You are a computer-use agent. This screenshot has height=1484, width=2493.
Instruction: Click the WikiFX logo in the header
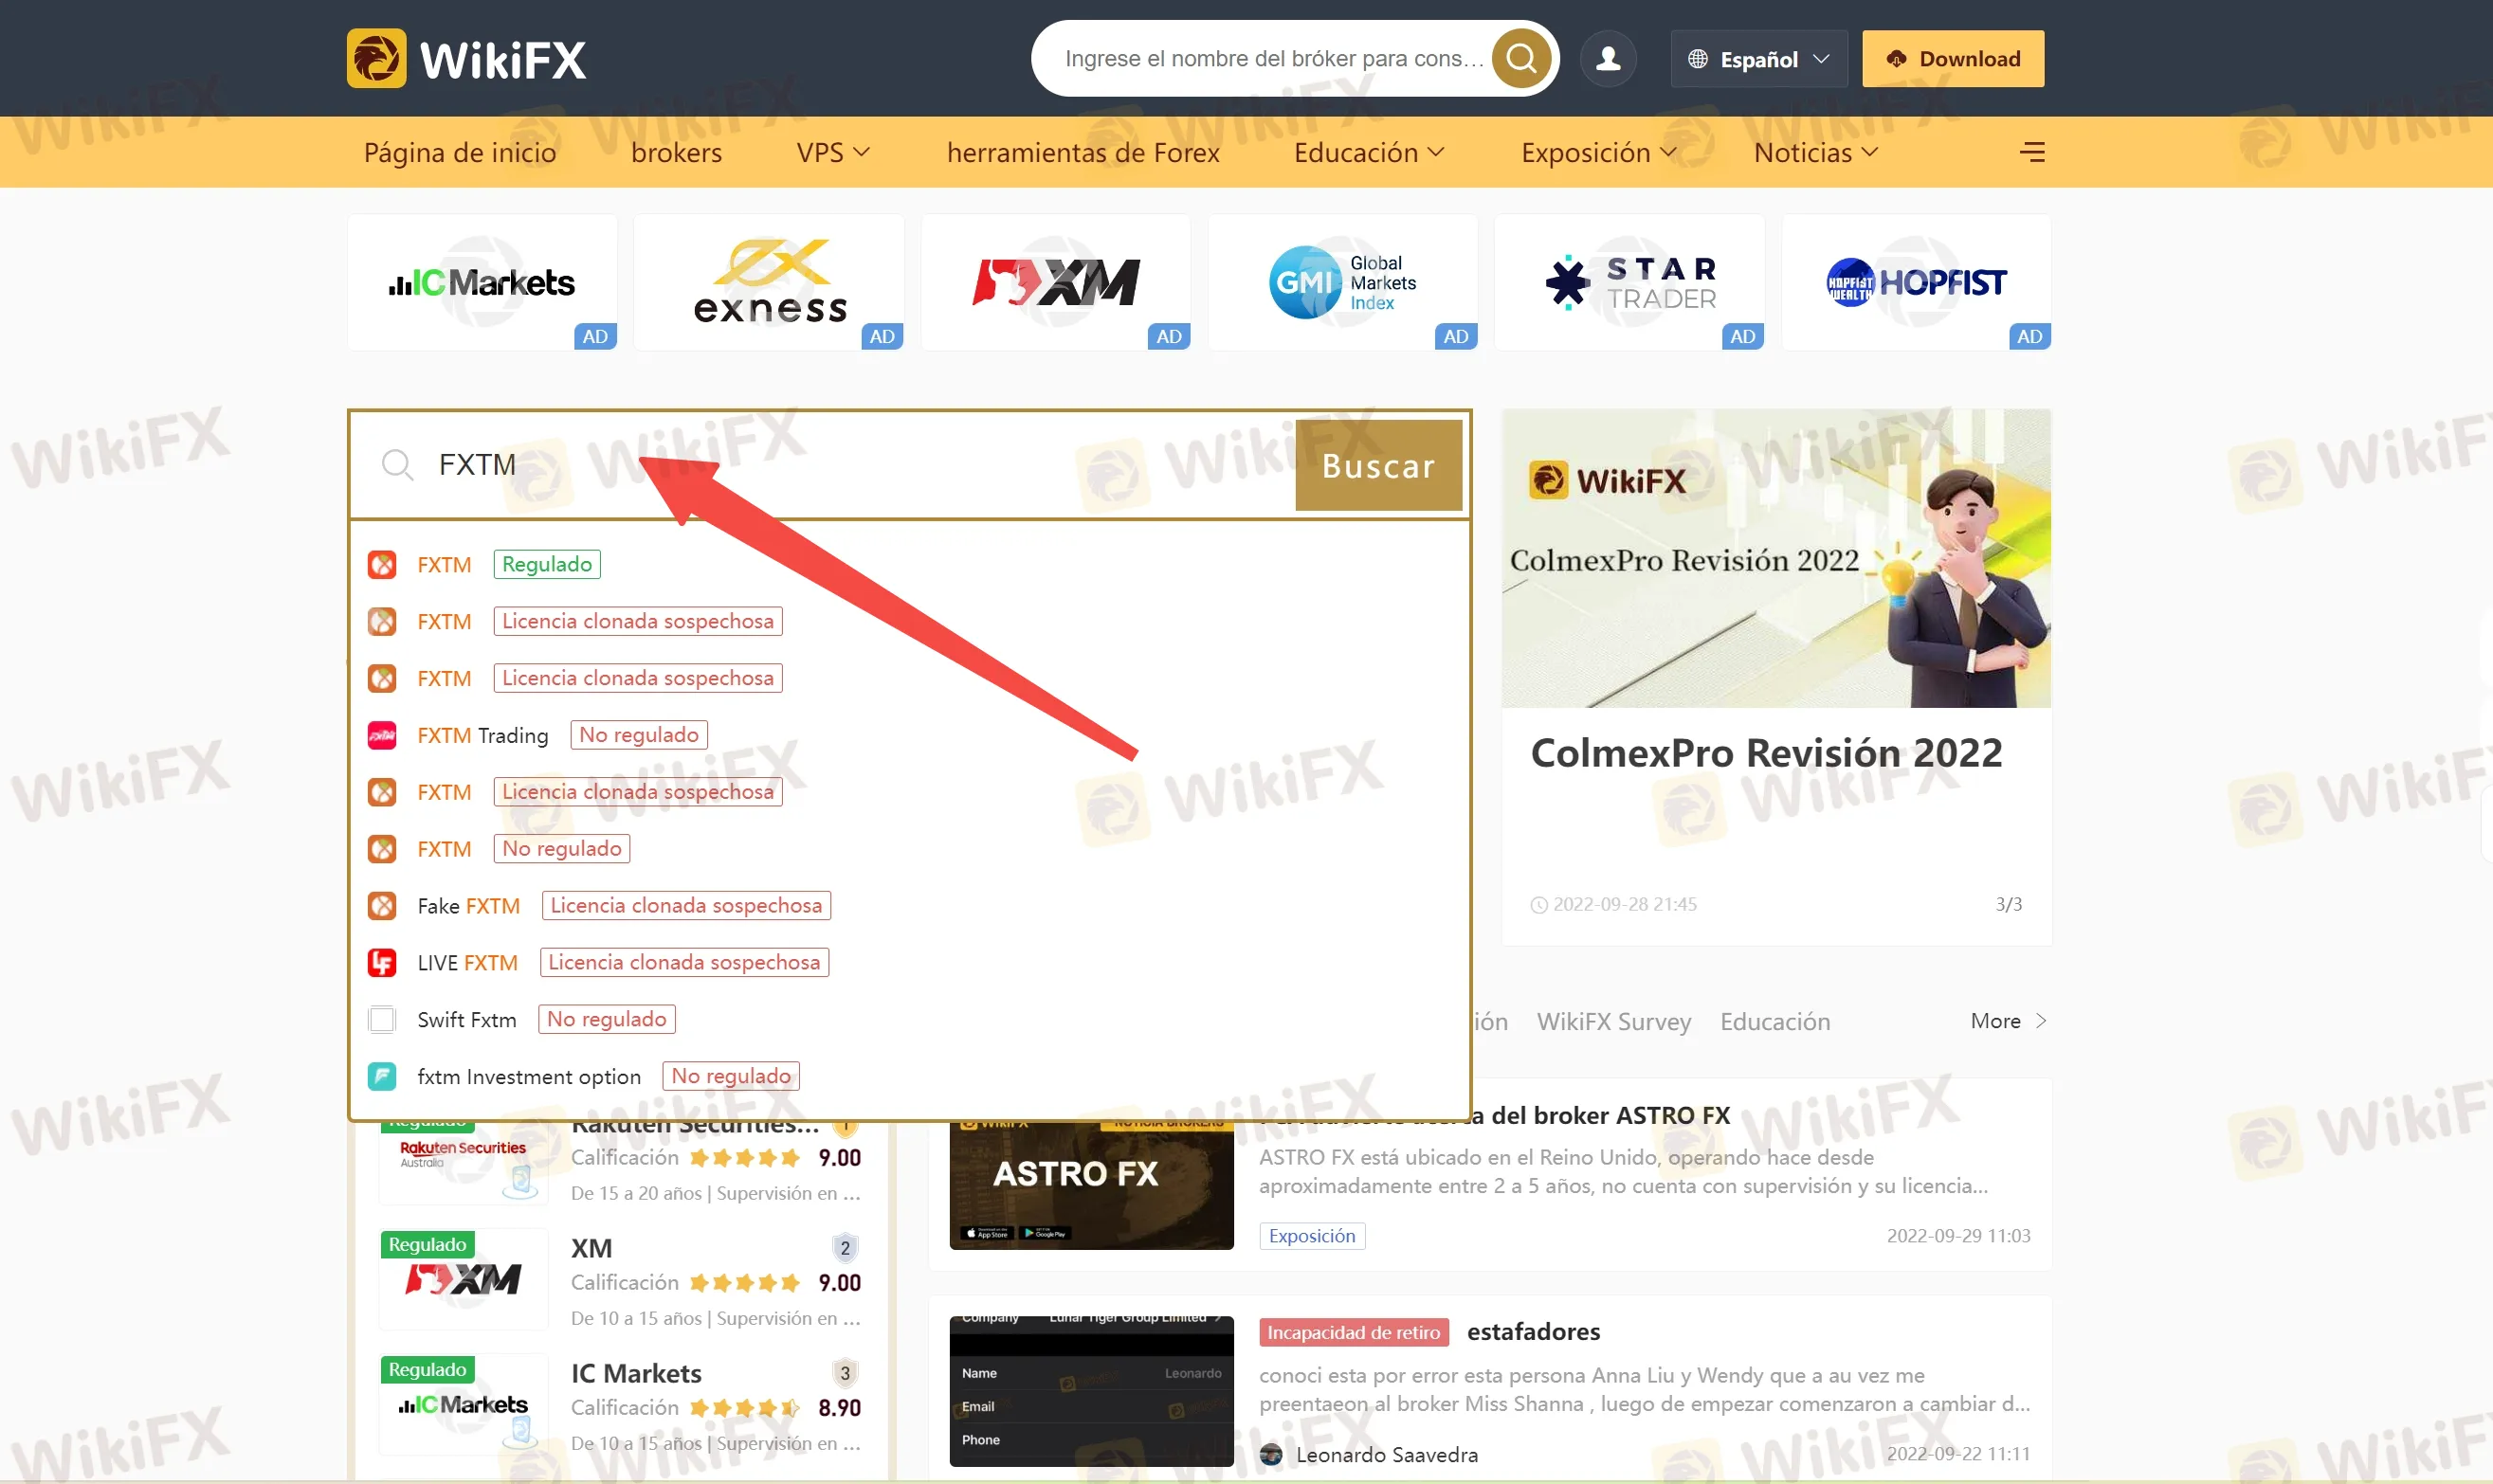click(x=467, y=59)
